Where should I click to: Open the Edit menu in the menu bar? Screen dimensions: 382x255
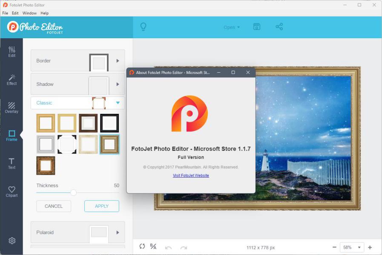coord(15,13)
